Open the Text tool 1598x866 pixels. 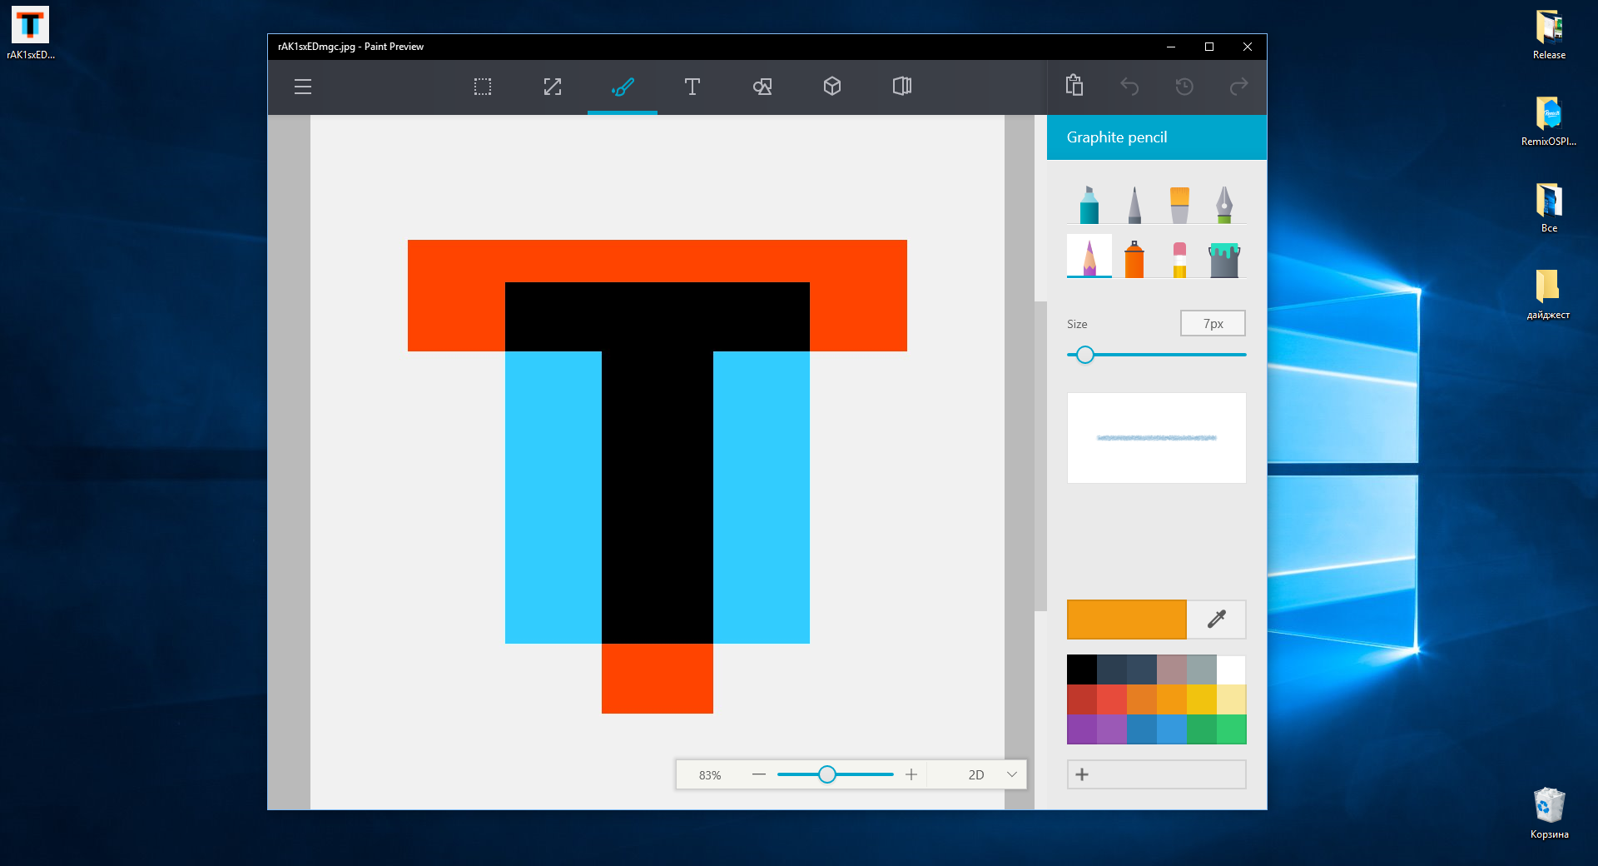coord(692,87)
